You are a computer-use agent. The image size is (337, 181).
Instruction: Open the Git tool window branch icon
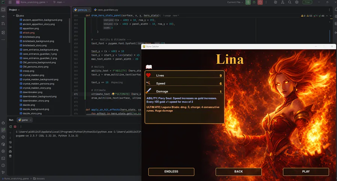[3, 172]
